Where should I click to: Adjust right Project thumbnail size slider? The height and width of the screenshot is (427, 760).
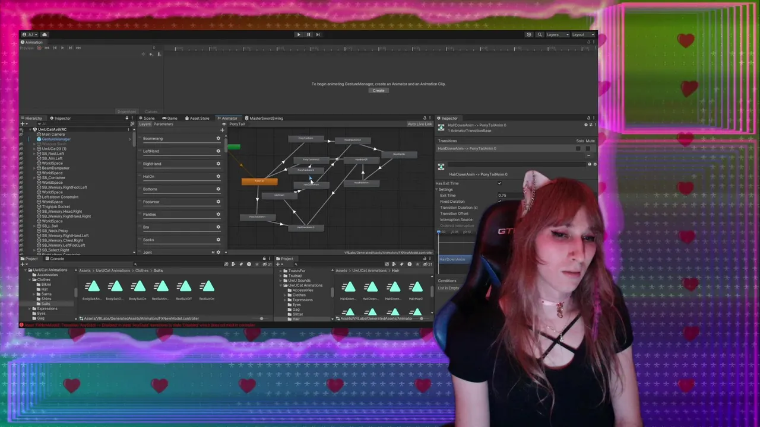pyautogui.click(x=421, y=318)
